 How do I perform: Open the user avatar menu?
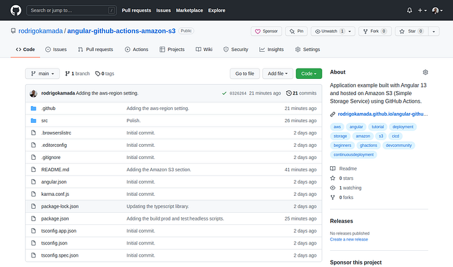coord(437,10)
